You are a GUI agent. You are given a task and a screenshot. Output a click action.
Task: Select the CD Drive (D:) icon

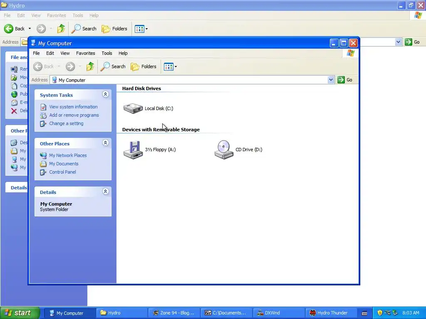tap(224, 150)
